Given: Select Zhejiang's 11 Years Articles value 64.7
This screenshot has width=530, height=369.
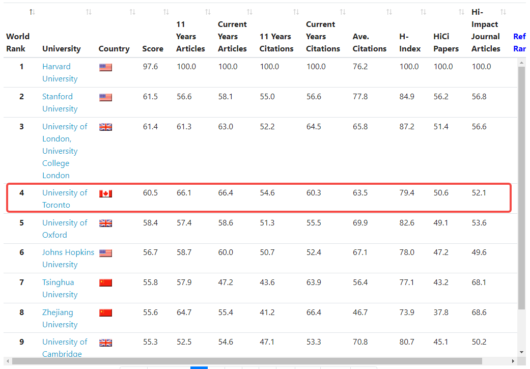Looking at the screenshot, I should [x=184, y=313].
